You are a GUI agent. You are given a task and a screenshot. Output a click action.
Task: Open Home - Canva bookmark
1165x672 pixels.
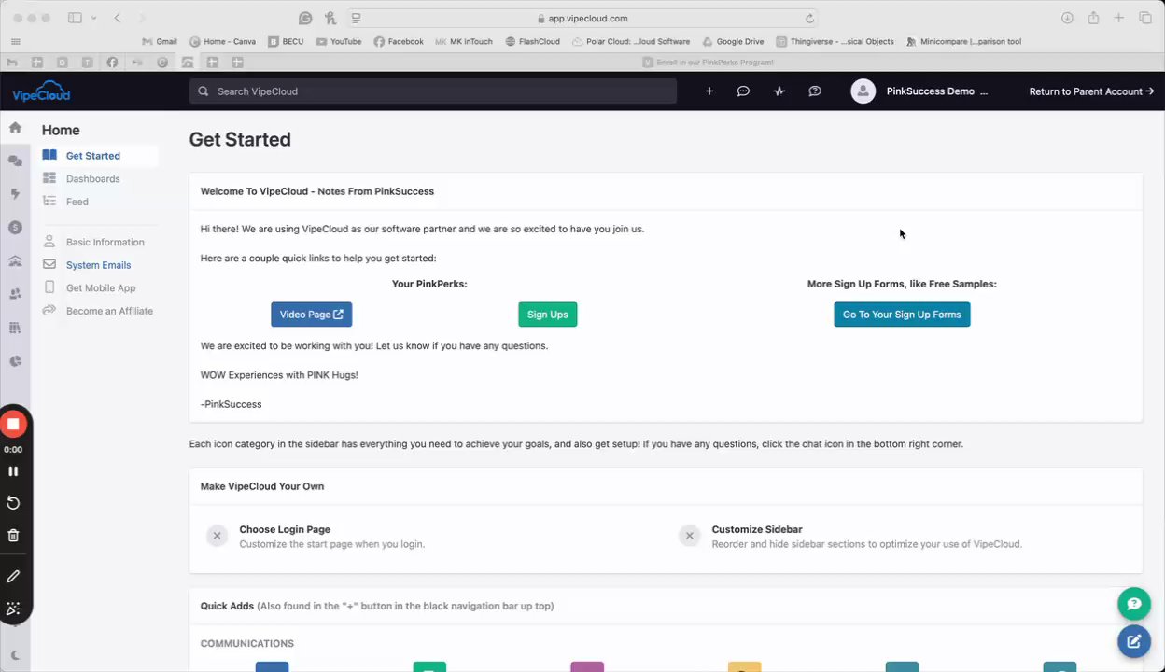click(x=222, y=42)
